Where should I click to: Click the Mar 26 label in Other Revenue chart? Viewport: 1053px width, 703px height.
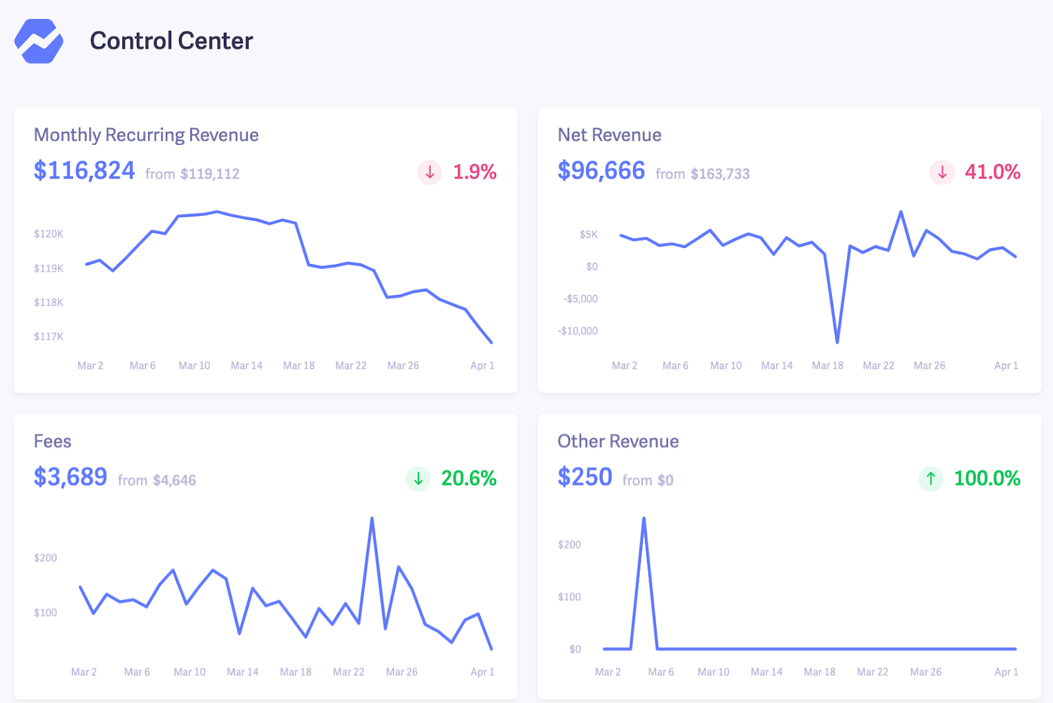point(925,672)
